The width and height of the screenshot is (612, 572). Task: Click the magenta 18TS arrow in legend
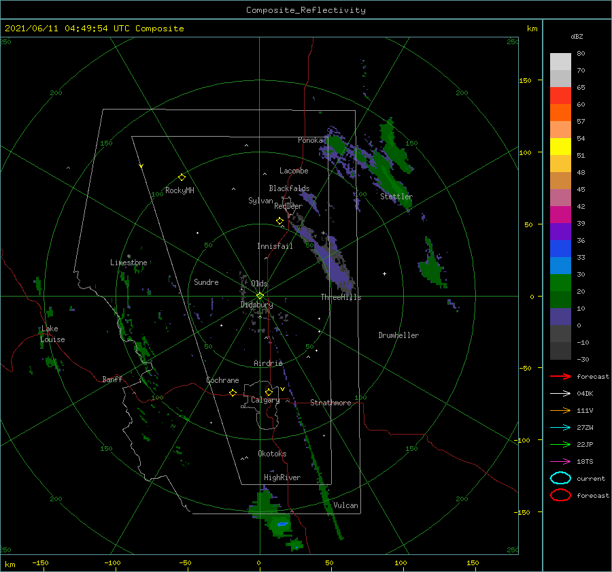coord(560,462)
